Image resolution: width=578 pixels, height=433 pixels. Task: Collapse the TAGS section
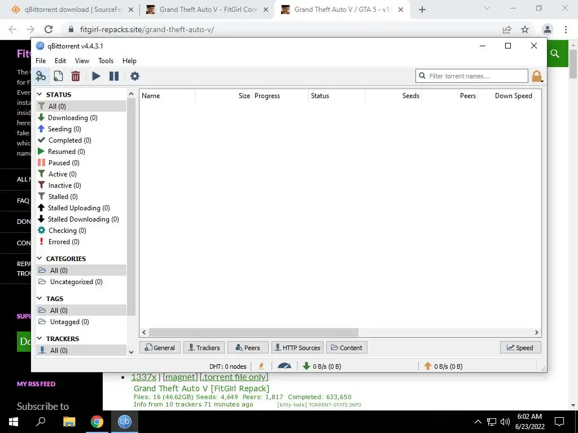coord(40,299)
